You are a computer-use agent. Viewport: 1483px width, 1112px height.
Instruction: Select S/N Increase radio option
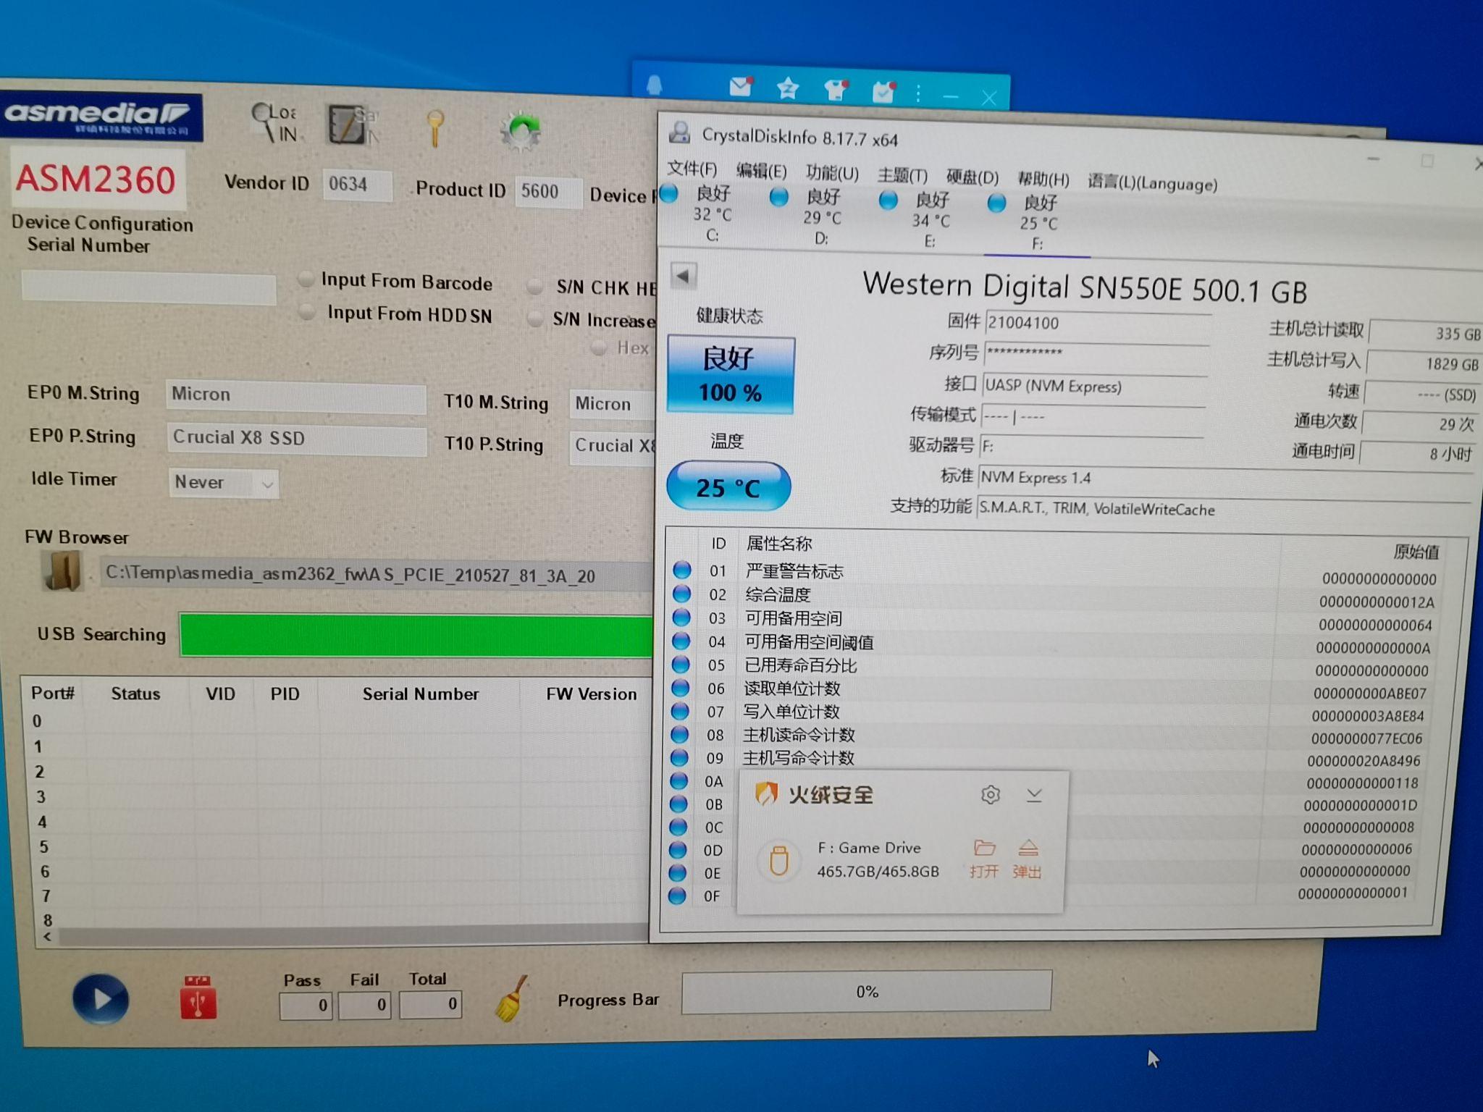point(535,319)
